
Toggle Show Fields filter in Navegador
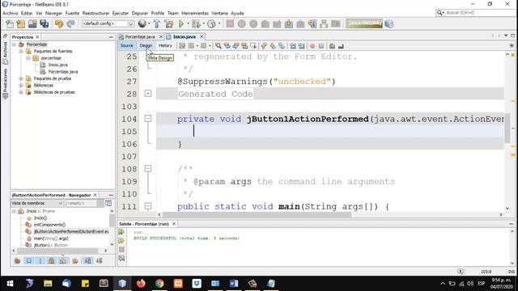pos(29,260)
